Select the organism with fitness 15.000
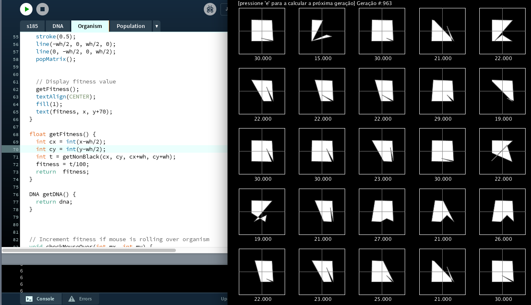This screenshot has height=305, width=531. point(322,31)
